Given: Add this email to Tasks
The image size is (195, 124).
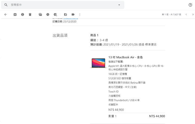Looking at the screenshot, I should pyautogui.click(x=55, y=15).
